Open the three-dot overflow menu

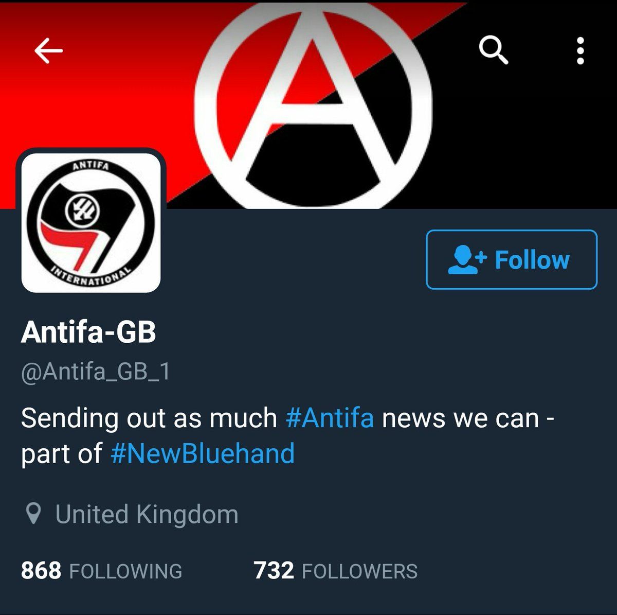point(580,50)
